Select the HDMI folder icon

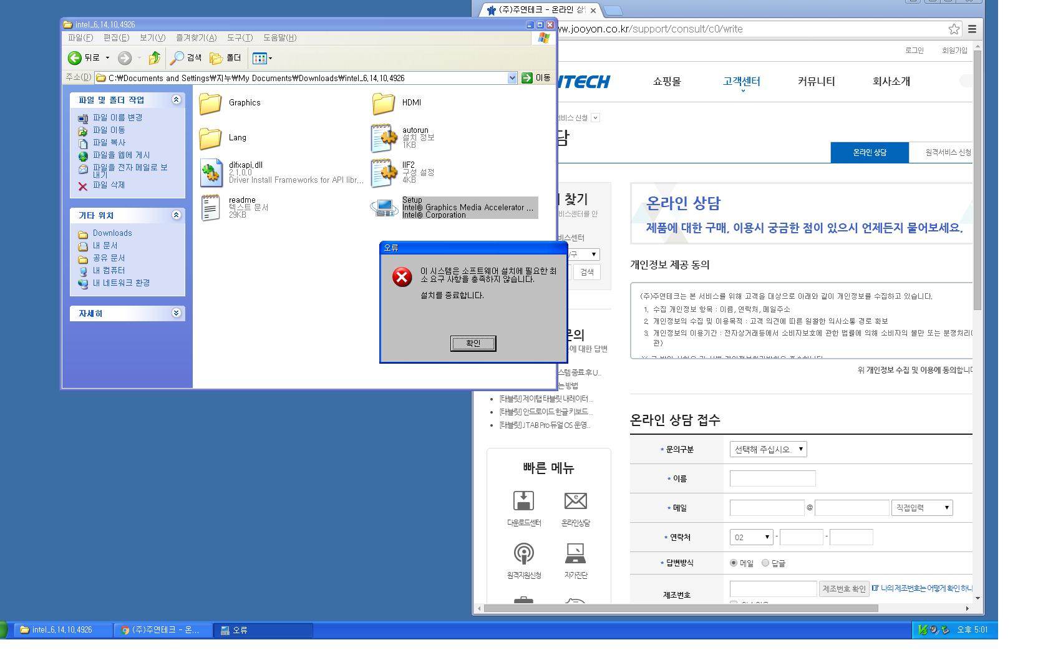click(384, 103)
